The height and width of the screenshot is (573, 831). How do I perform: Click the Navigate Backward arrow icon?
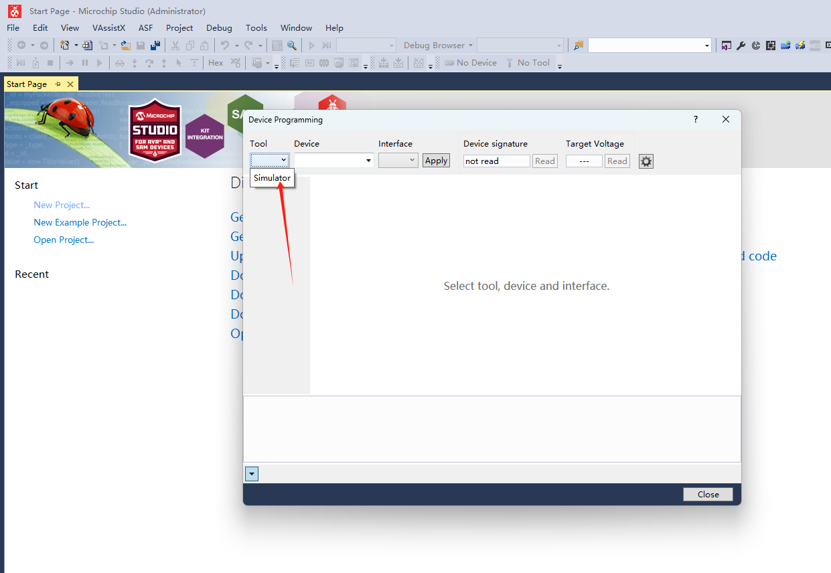21,46
